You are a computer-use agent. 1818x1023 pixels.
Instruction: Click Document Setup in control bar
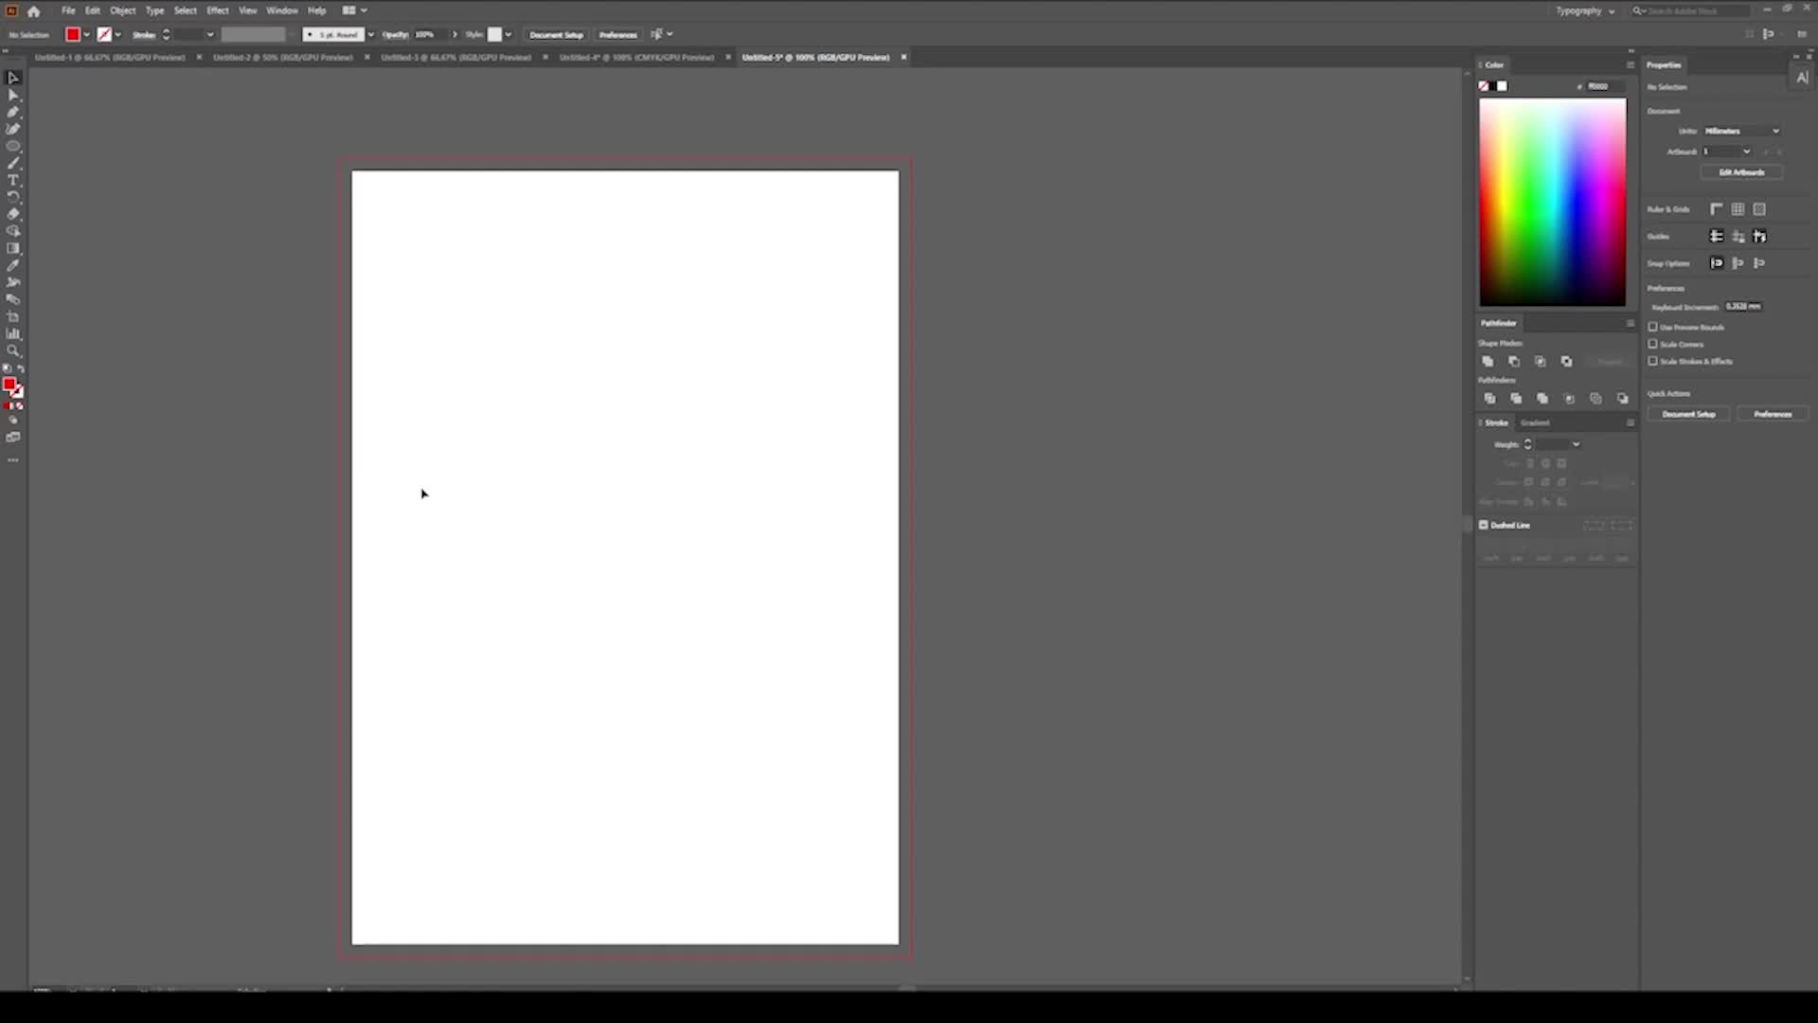coord(557,35)
